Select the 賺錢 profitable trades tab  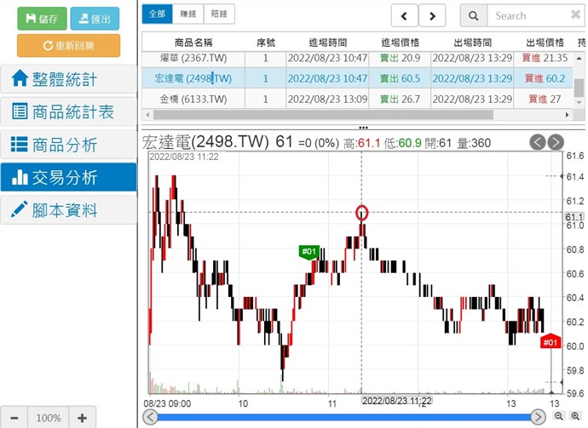pyautogui.click(x=187, y=14)
